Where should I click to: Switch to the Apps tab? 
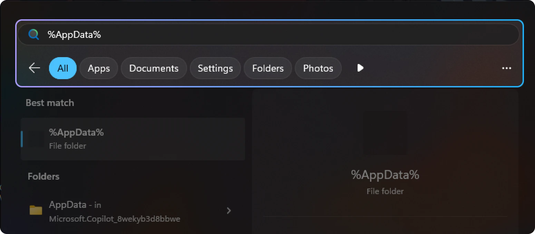pos(98,68)
